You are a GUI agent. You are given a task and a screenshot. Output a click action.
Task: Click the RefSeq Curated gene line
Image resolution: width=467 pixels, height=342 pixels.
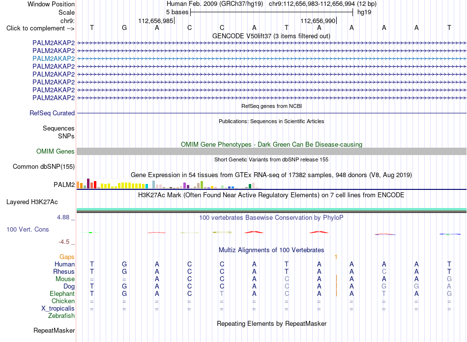pos(271,113)
